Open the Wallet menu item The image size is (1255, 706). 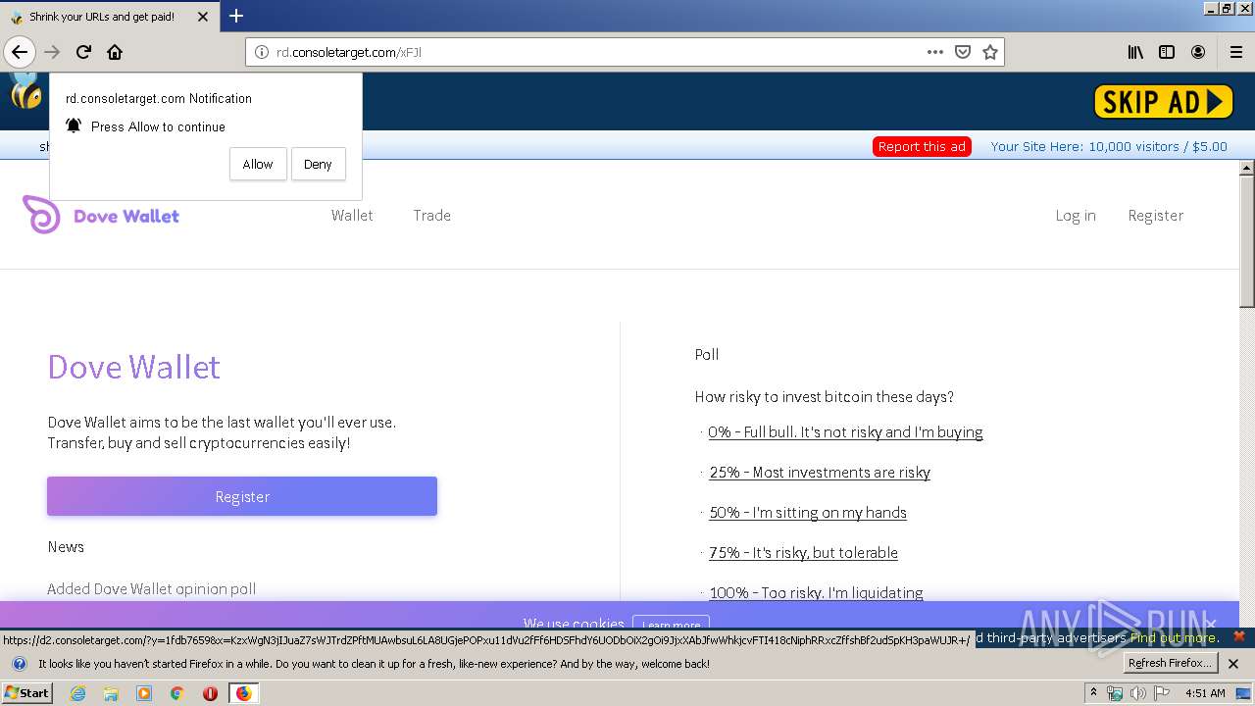[352, 215]
